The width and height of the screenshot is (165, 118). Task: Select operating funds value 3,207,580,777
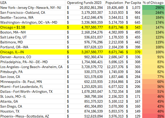pyautogui.click(x=85, y=52)
